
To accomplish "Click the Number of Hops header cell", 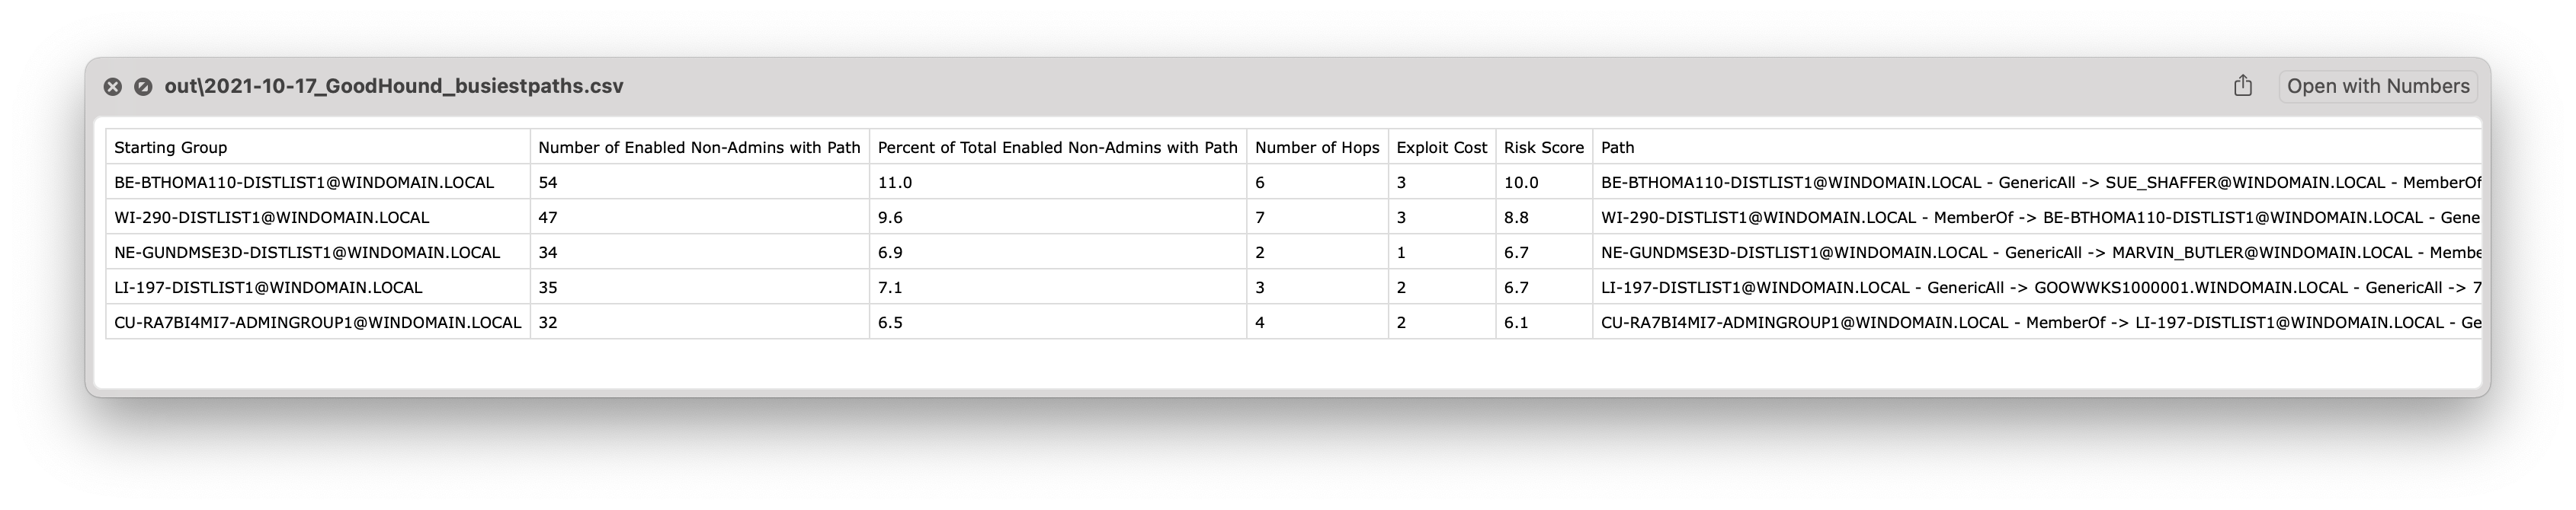I will pyautogui.click(x=1316, y=148).
